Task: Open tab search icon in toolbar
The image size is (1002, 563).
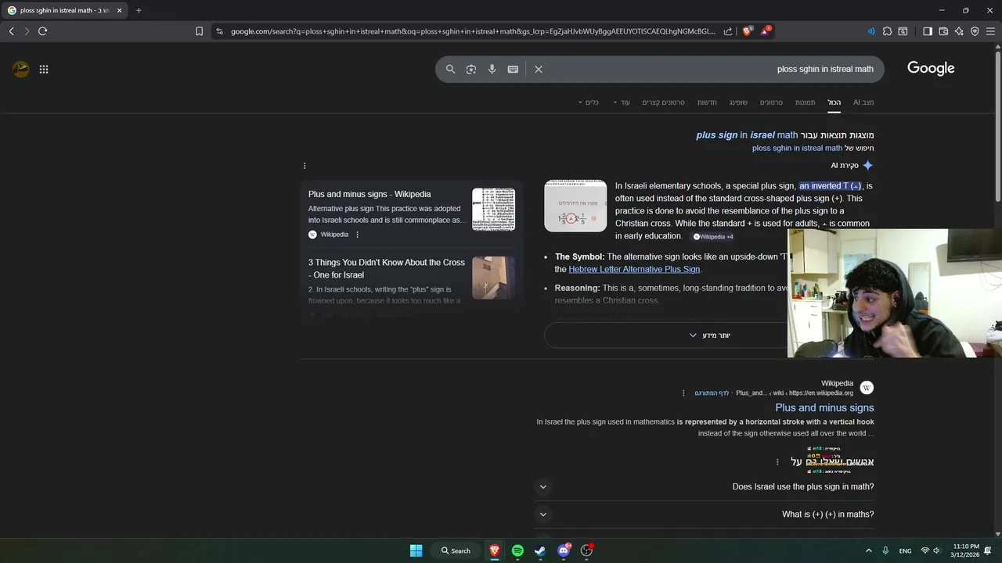Action: pos(903,31)
